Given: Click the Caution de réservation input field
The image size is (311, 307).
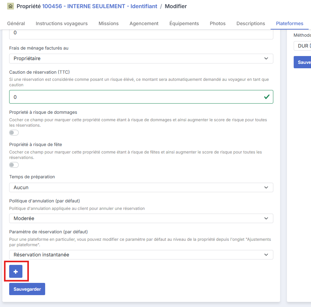Looking at the screenshot, I should click(141, 97).
